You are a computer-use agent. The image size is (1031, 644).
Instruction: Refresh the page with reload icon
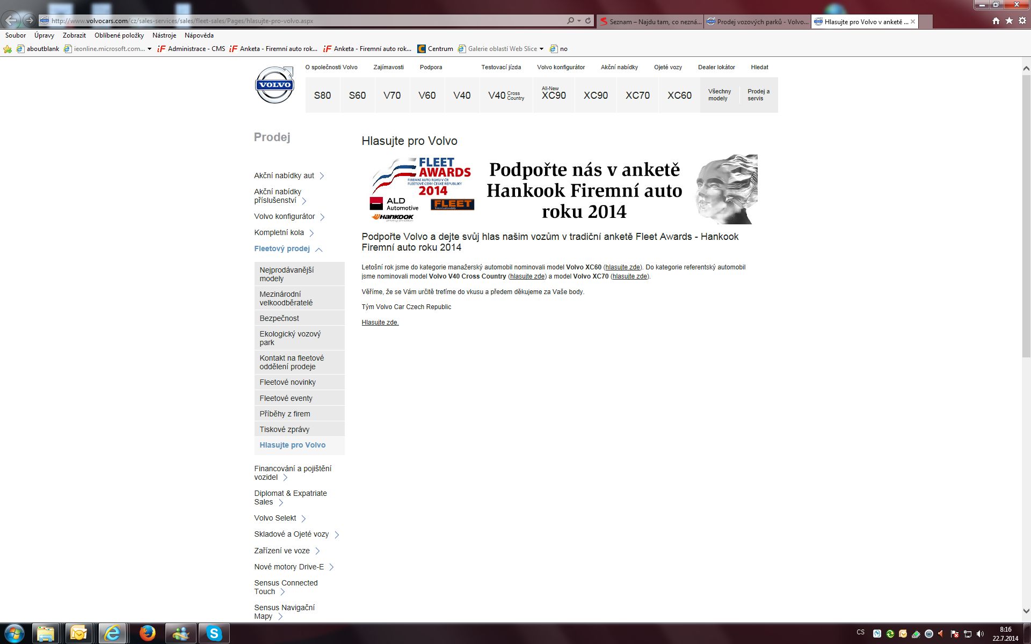[588, 20]
